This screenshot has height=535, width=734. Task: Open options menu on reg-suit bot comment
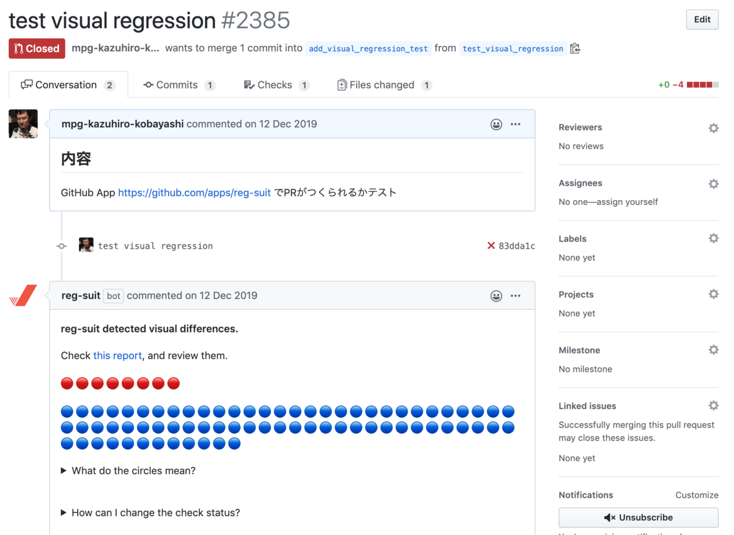click(x=516, y=296)
